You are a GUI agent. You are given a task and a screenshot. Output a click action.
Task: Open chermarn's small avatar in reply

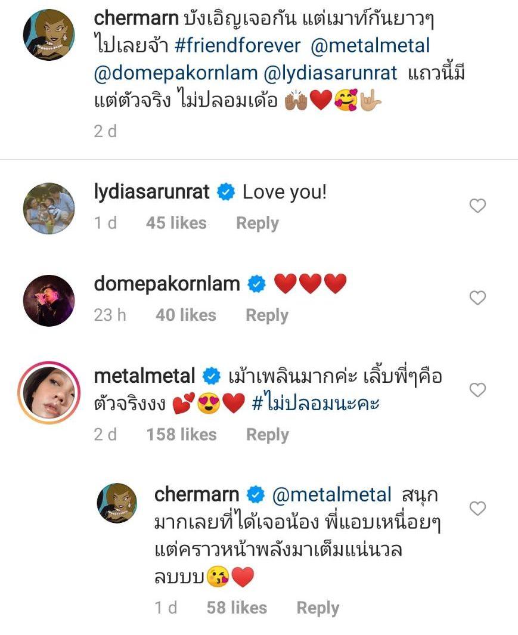(117, 503)
